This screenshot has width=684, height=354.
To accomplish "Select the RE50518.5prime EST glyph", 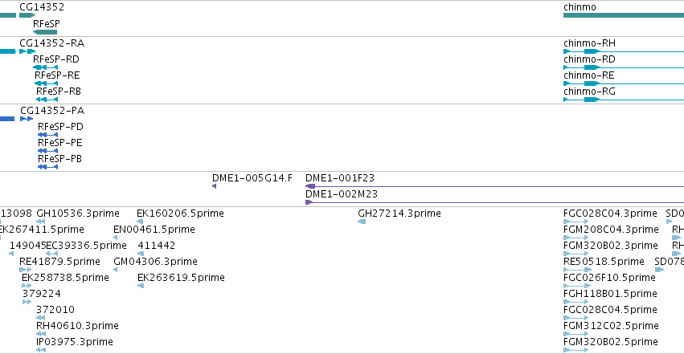I will coord(577,270).
